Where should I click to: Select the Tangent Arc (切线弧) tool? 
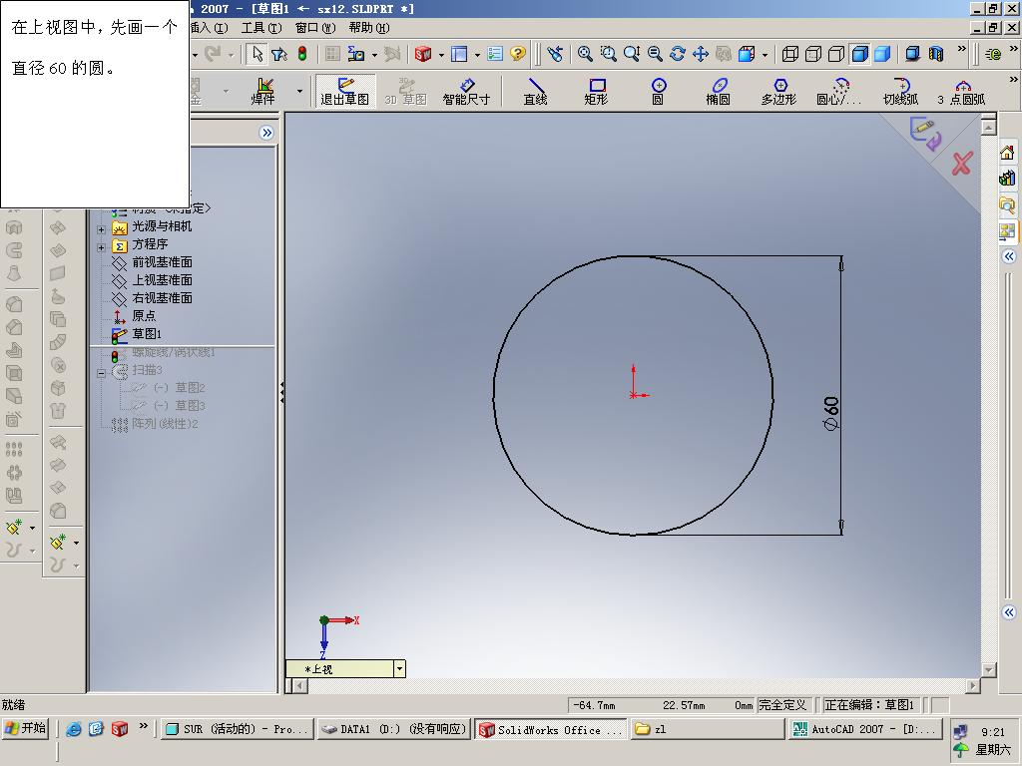tap(901, 91)
